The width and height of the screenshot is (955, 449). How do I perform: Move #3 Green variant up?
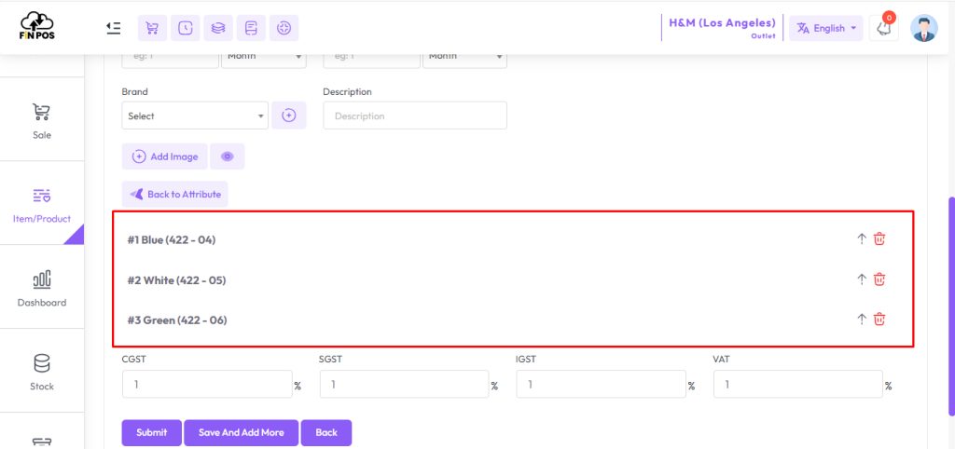pos(861,320)
